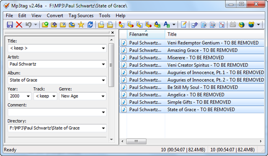The width and height of the screenshot is (268, 156).
Task: Select row 'Angelica - TO BE REMOVED'
Action: tap(192, 95)
